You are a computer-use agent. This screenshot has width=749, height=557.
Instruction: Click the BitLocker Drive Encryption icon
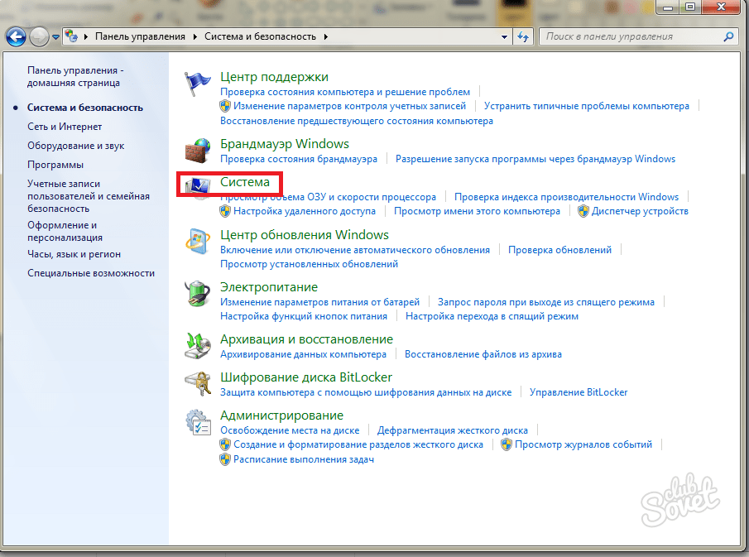pos(198,384)
